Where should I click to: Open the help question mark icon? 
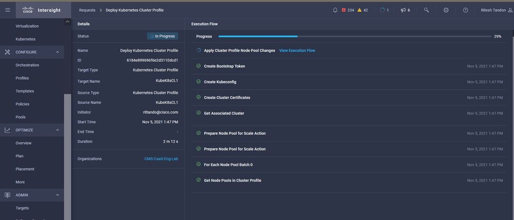coord(466,10)
